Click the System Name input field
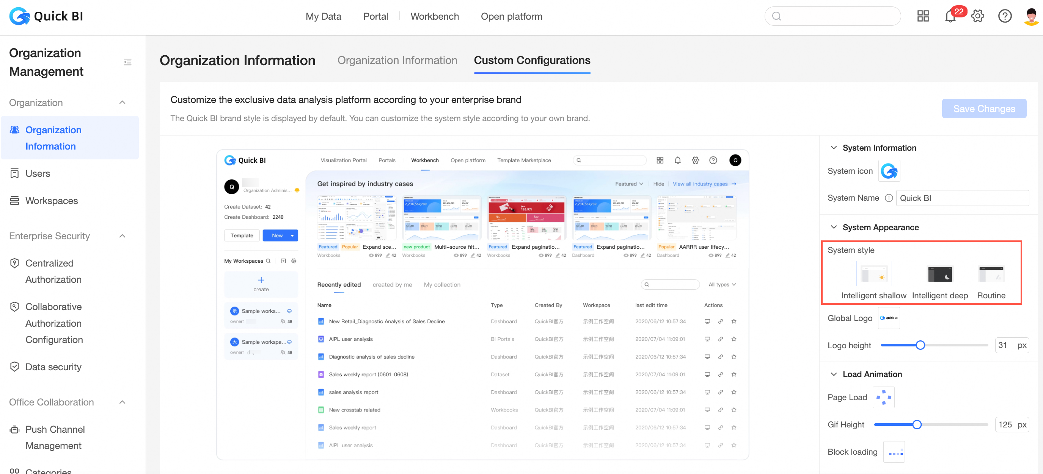The height and width of the screenshot is (474, 1043). [961, 198]
